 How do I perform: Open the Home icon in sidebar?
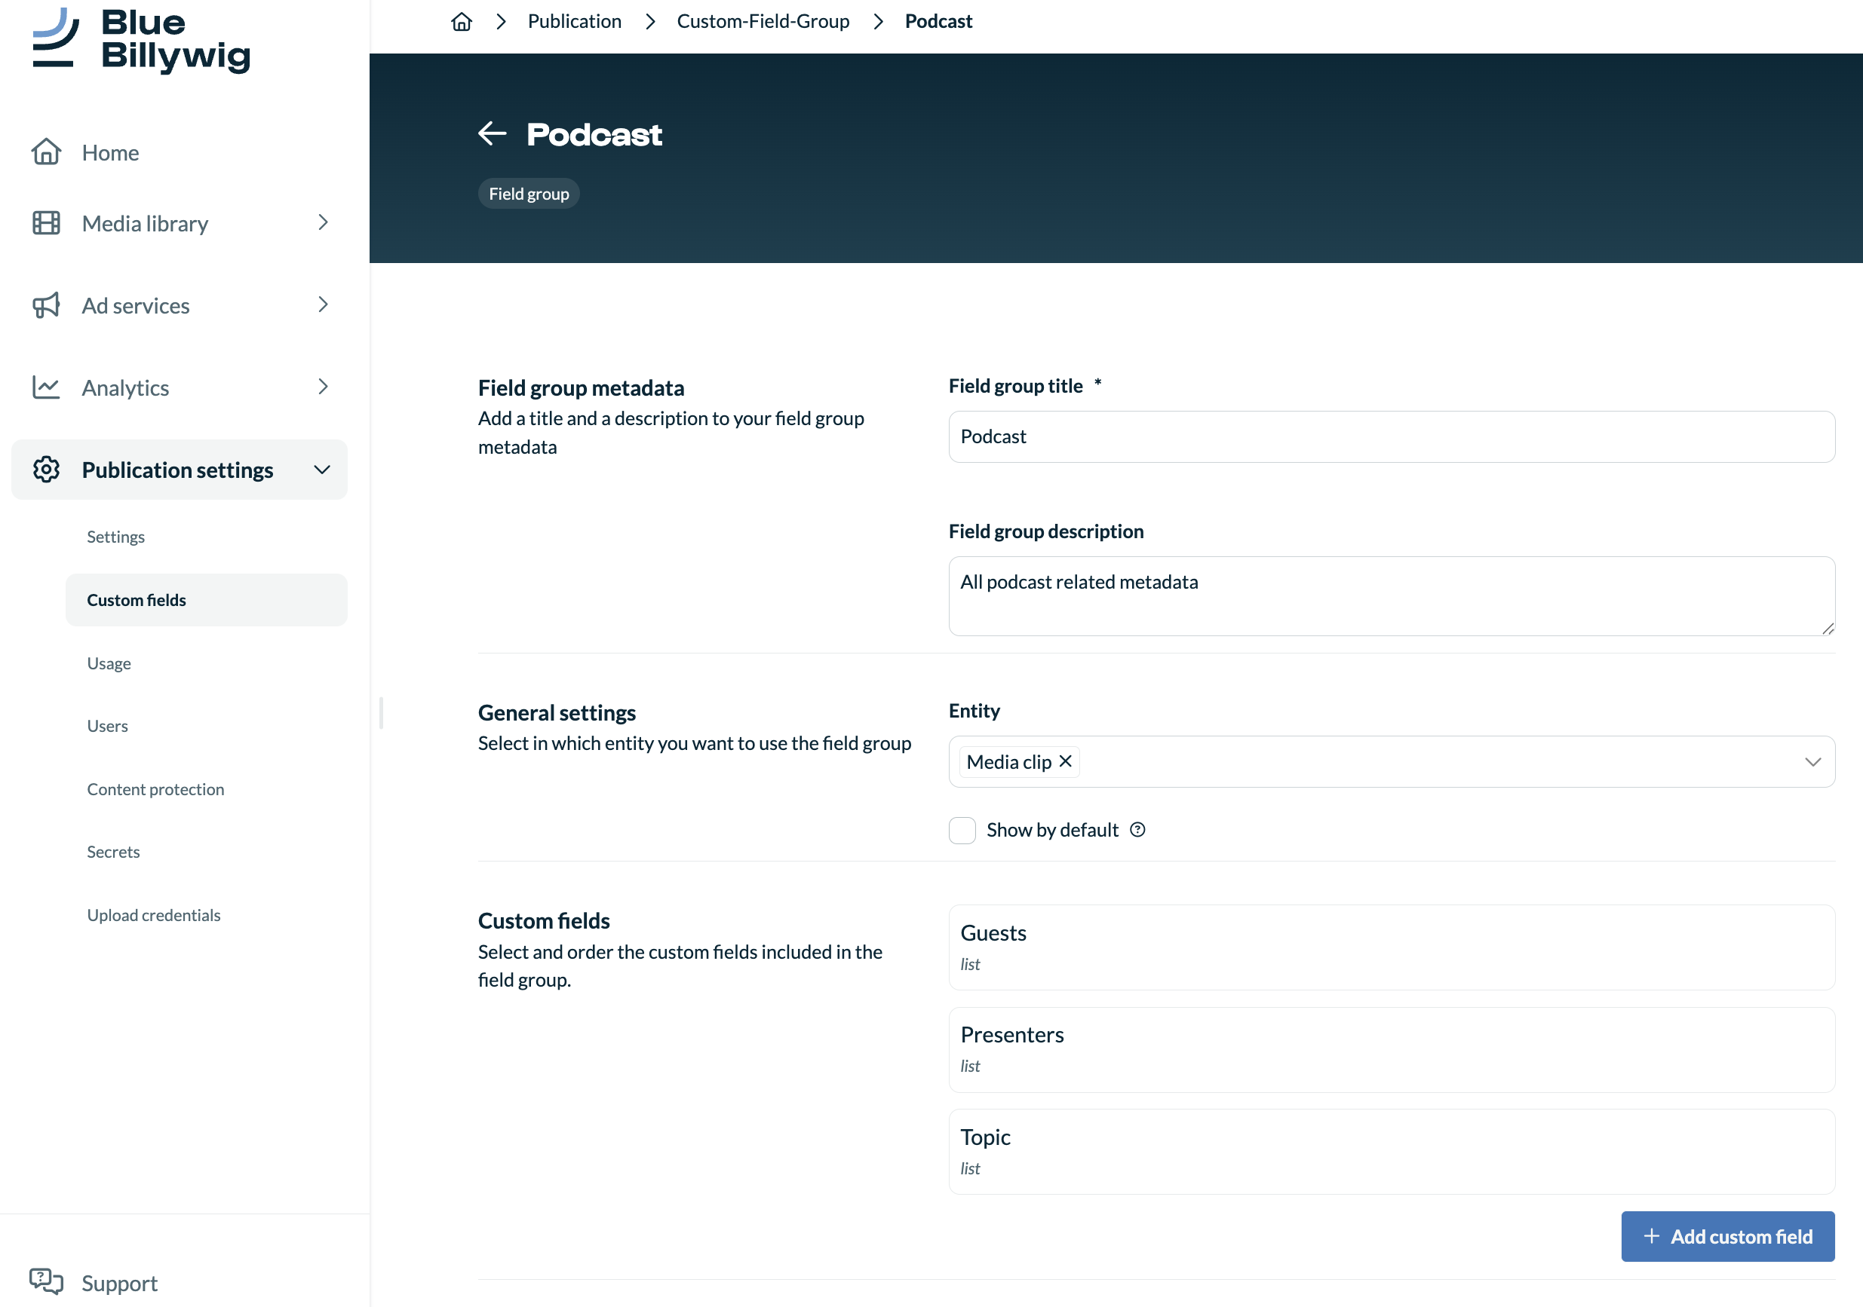tap(46, 152)
